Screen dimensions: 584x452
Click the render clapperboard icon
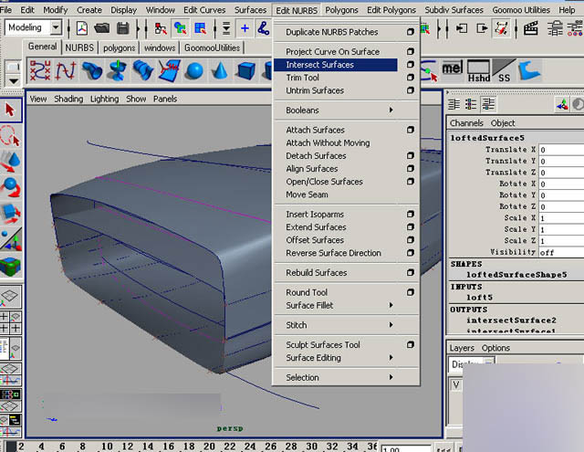[528, 27]
